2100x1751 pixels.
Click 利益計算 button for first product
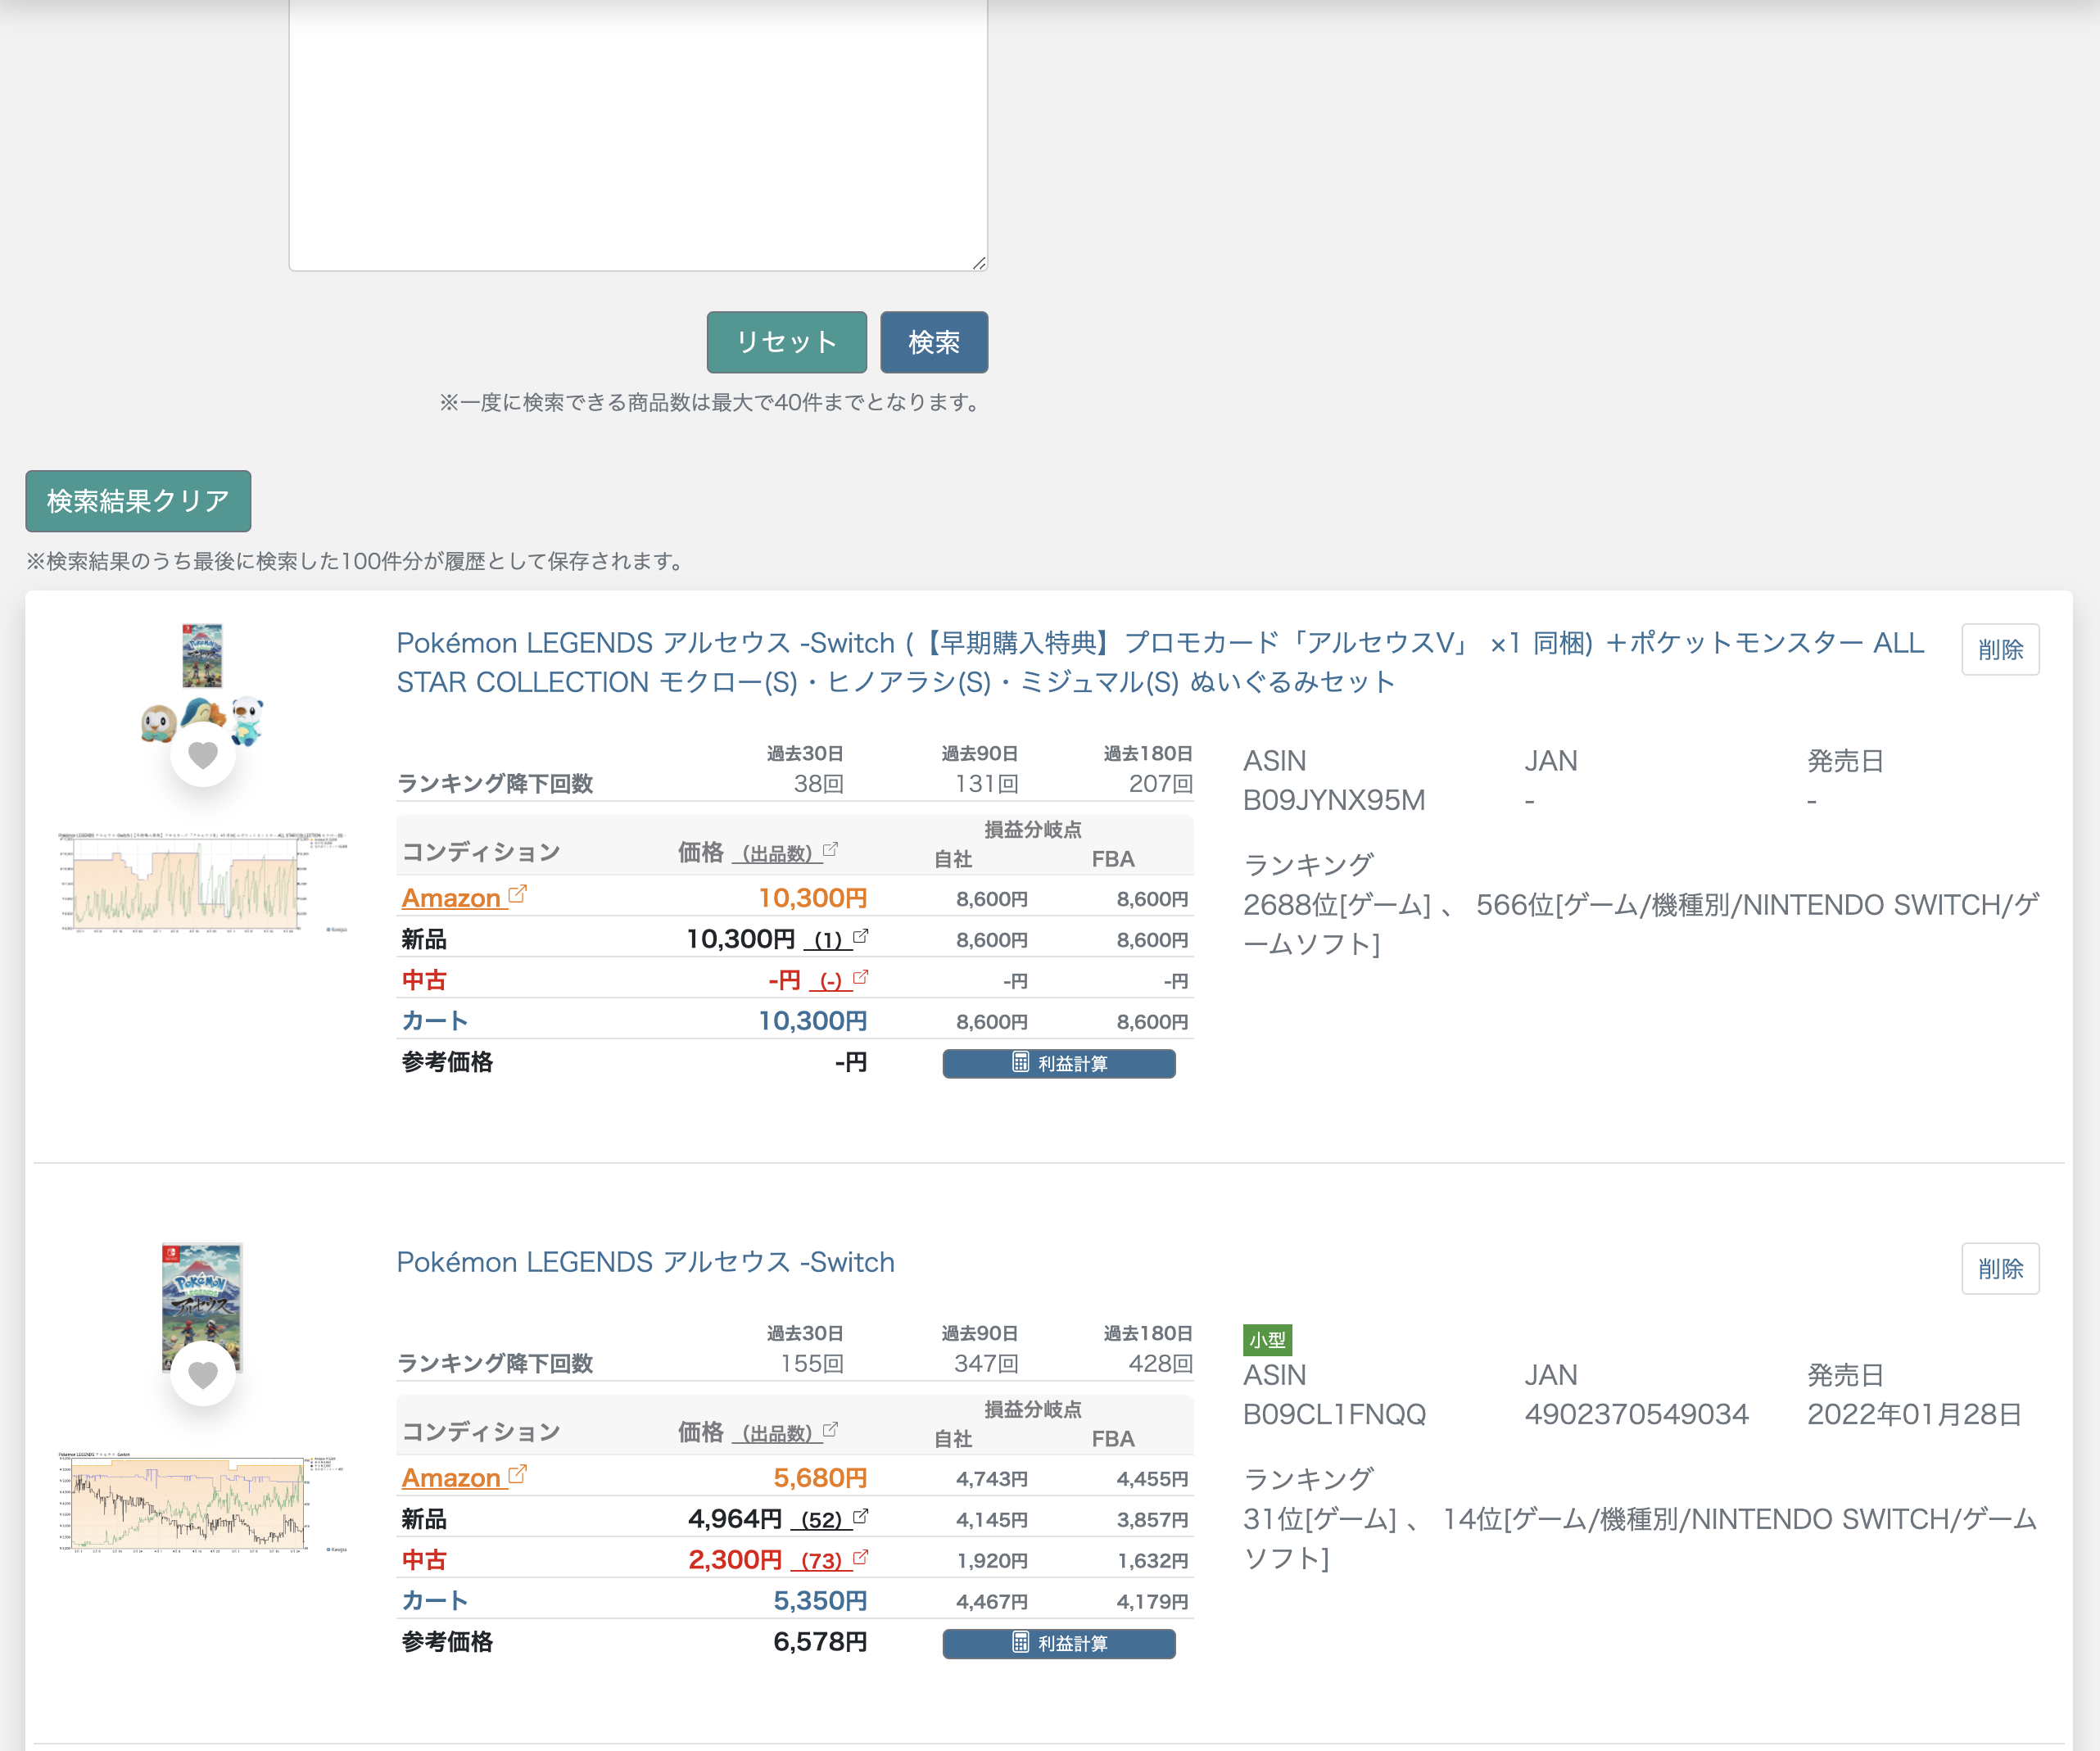[1059, 1063]
